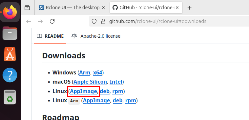The image size is (249, 120).
Task: Download the Linux x64 rpm package
Action: (118, 91)
